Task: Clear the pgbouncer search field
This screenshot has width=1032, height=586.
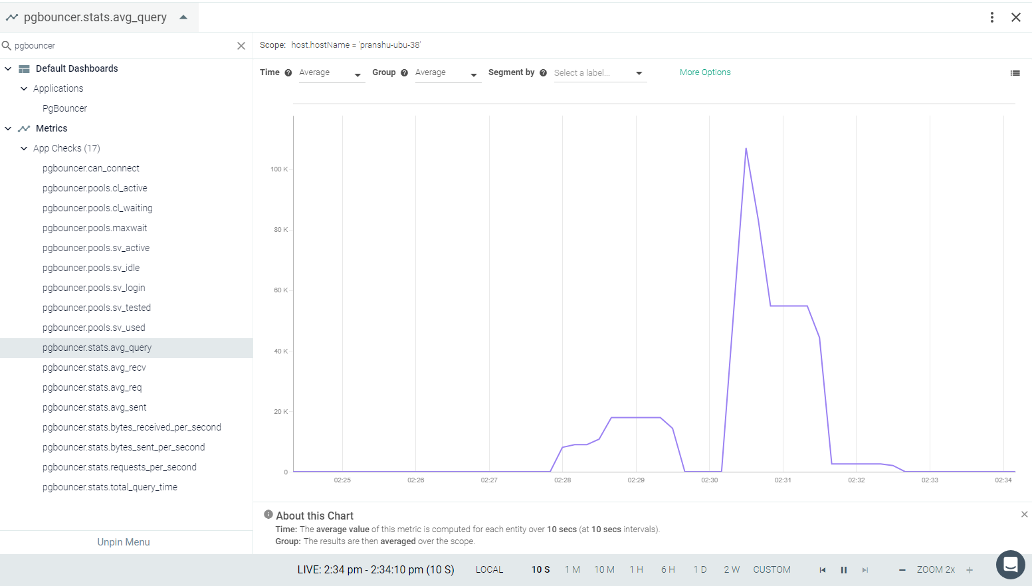Action: point(241,46)
